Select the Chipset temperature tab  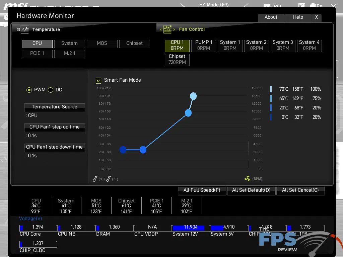tap(135, 44)
